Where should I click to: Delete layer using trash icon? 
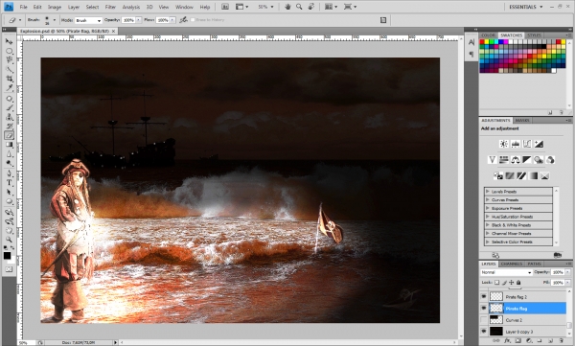[x=561, y=341]
